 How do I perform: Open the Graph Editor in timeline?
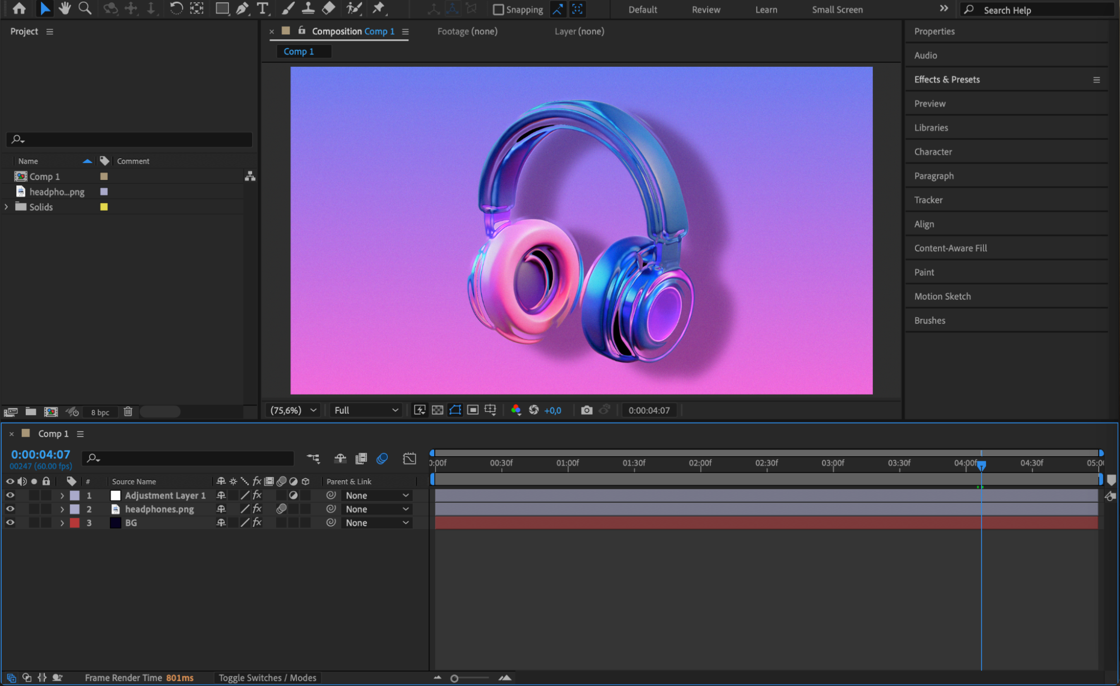pyautogui.click(x=410, y=458)
